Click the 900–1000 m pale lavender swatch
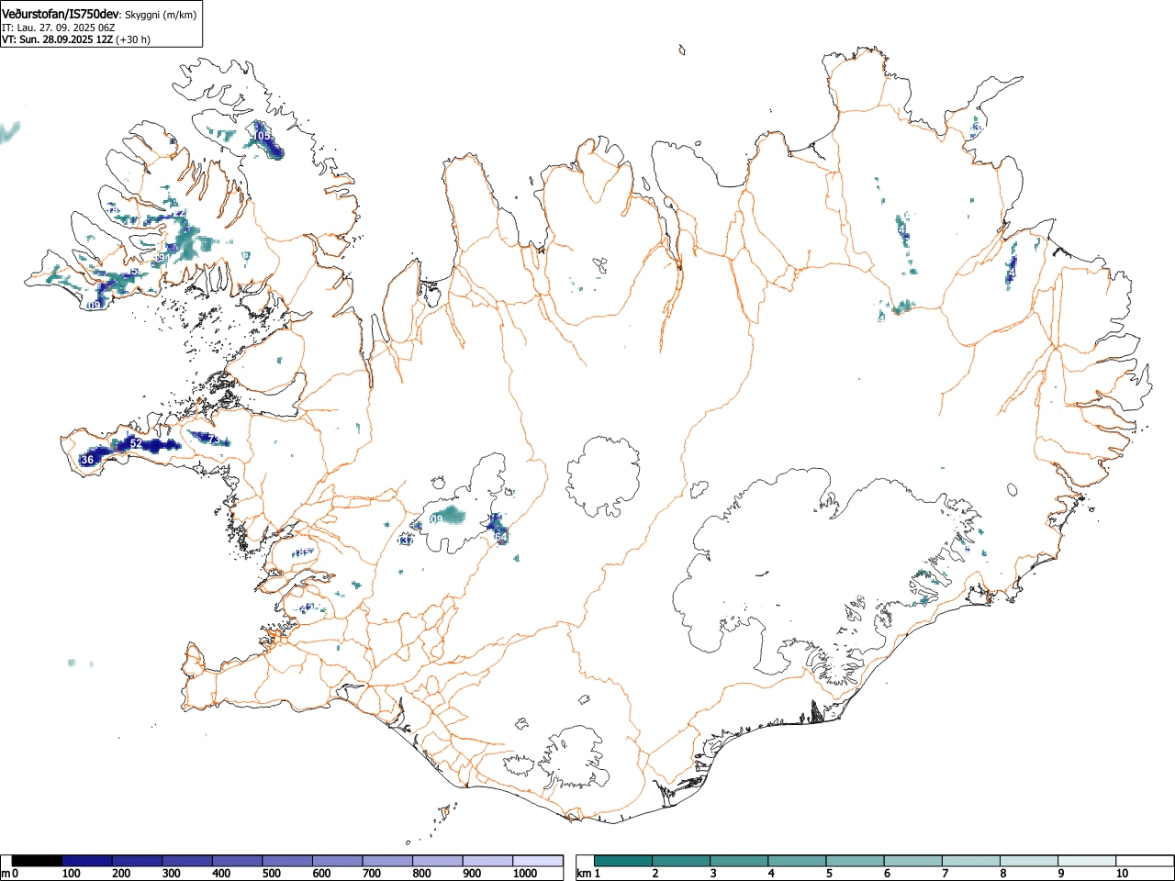 coord(487,861)
